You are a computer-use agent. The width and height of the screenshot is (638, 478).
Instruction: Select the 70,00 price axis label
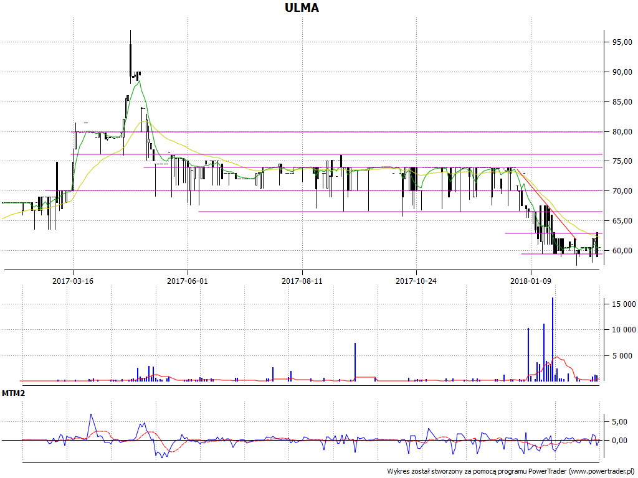pos(622,190)
